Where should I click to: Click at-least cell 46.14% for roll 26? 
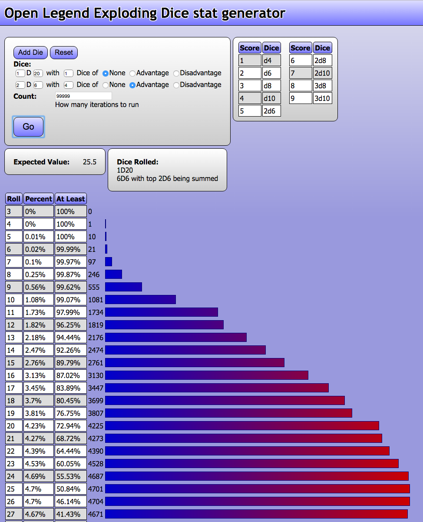coord(71,502)
